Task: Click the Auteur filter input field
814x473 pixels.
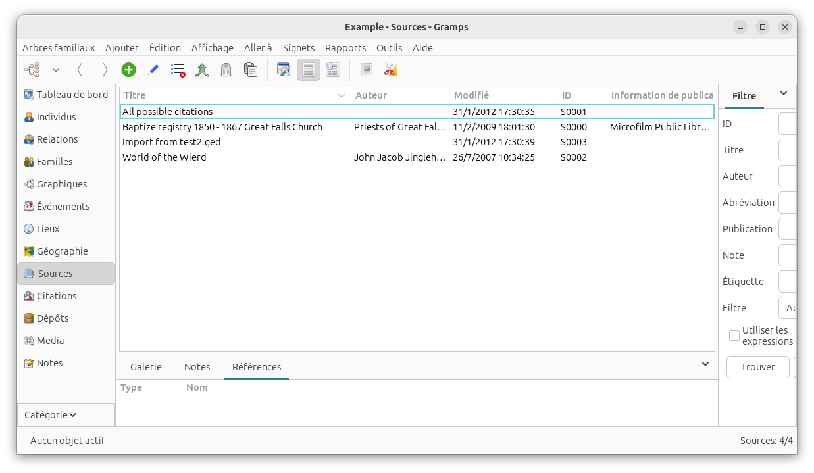Action: [788, 176]
